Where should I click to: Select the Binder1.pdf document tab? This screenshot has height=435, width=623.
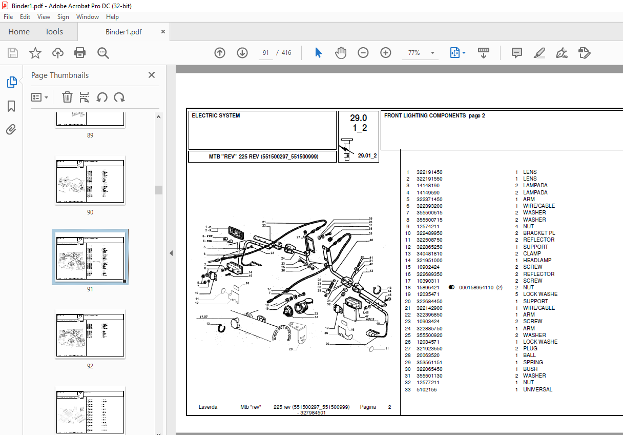pyautogui.click(x=123, y=32)
